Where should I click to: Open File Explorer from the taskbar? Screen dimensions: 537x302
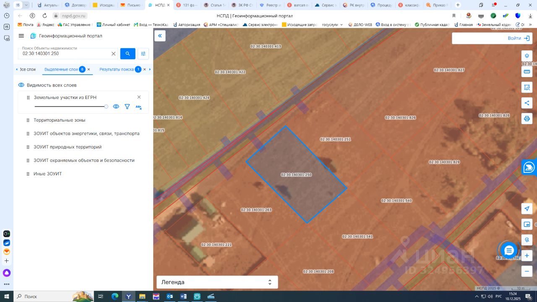click(142, 297)
